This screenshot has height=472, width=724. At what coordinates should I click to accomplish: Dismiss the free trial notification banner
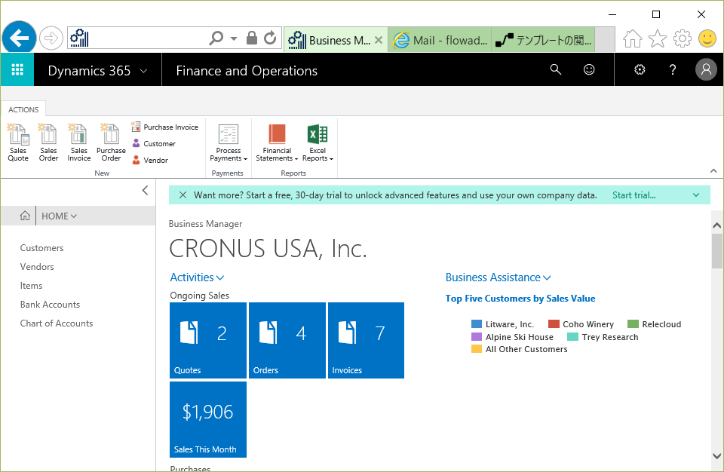(x=183, y=195)
